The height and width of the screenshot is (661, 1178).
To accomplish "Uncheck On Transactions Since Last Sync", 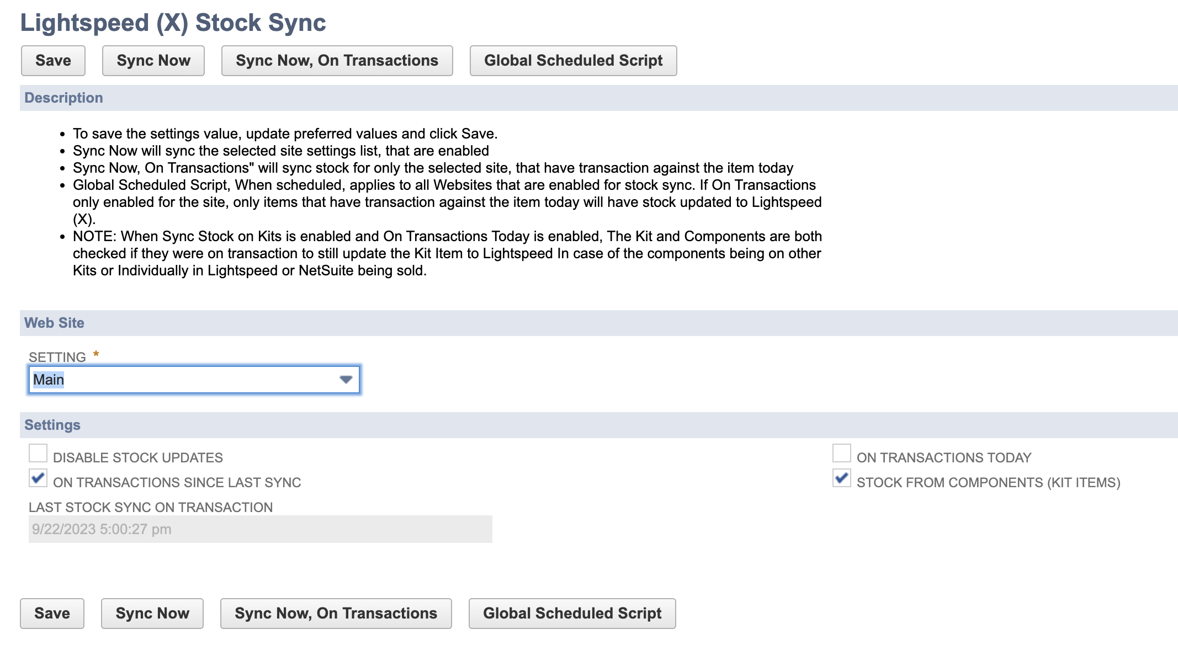I will click(38, 478).
